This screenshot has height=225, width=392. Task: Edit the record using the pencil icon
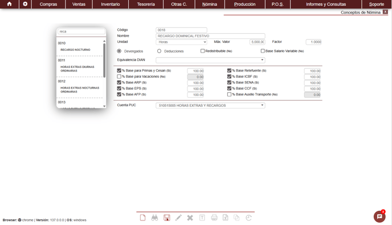tap(178, 218)
